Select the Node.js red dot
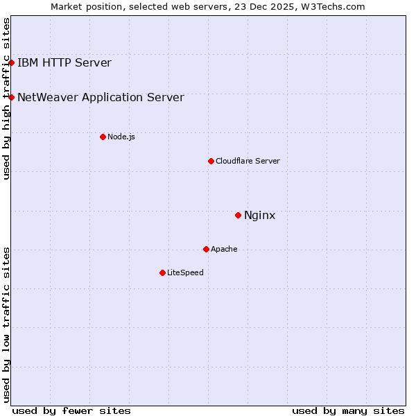This screenshot has width=416, height=416. [103, 137]
